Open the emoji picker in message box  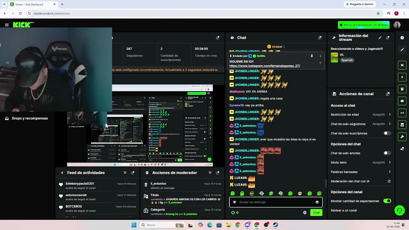pyautogui.click(x=317, y=202)
